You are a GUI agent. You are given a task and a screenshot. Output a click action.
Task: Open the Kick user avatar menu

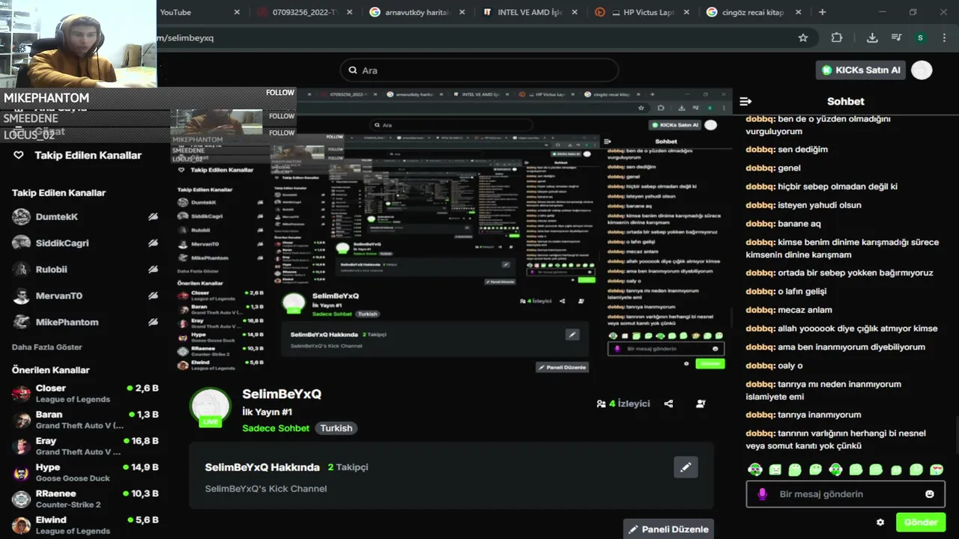(x=922, y=70)
